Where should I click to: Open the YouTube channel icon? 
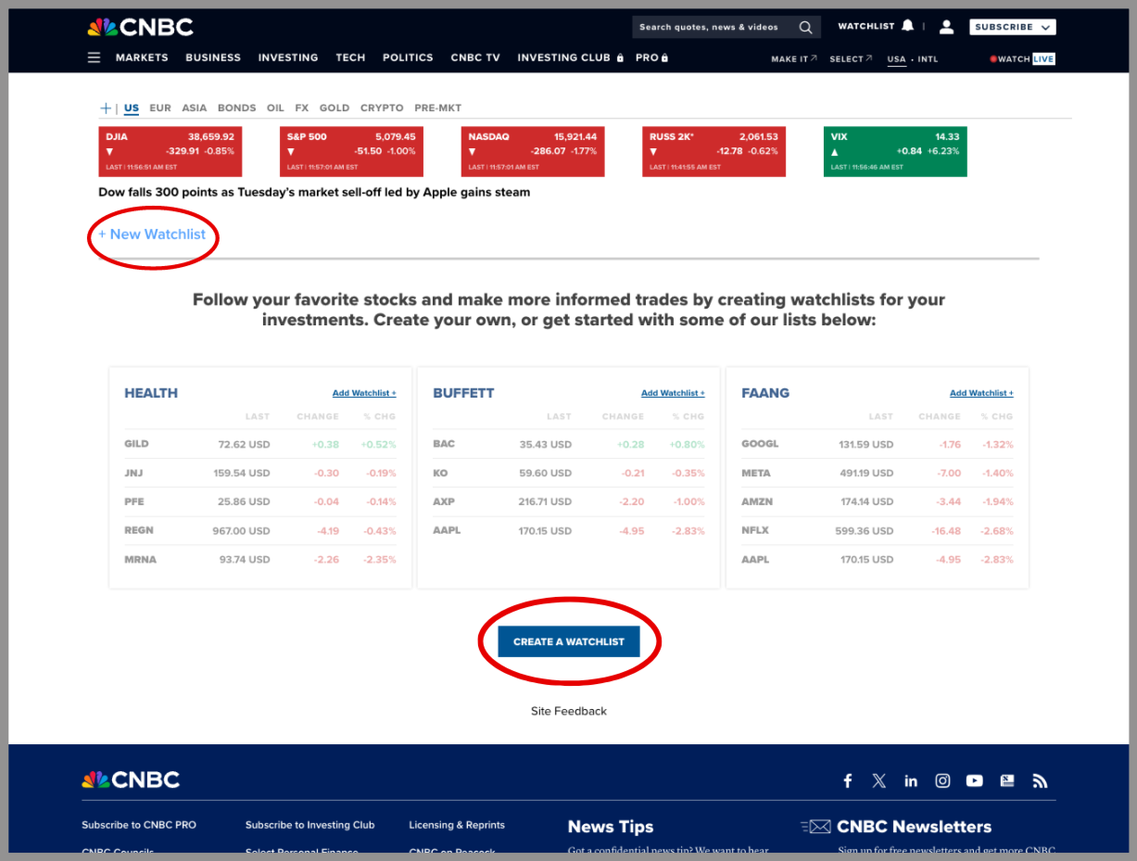click(x=974, y=780)
